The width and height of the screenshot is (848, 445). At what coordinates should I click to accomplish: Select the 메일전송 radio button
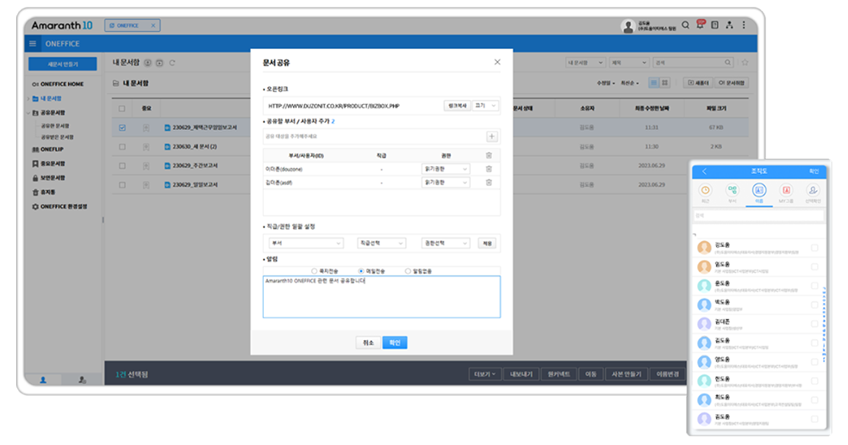point(361,271)
